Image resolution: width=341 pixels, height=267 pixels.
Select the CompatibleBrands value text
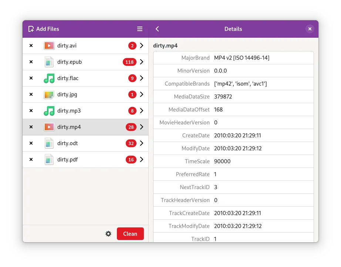click(240, 84)
